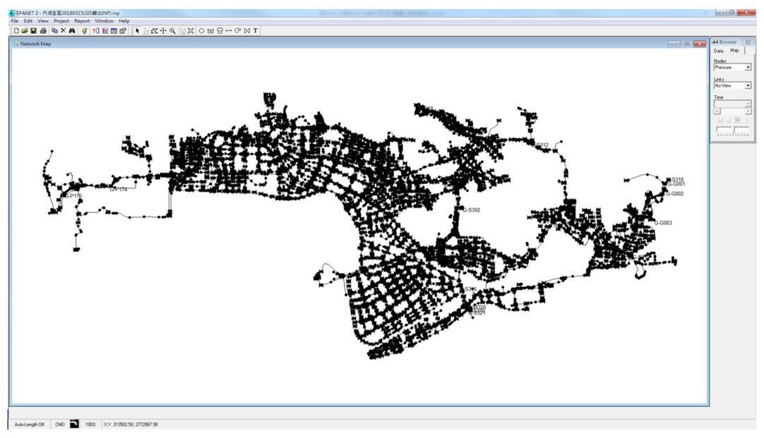Screen dimensions: 764x438
Task: Select the Zoom In magnifier tool
Action: (x=172, y=30)
